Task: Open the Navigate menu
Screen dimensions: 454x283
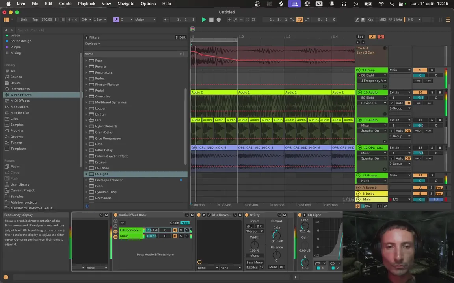Action: pos(126,4)
